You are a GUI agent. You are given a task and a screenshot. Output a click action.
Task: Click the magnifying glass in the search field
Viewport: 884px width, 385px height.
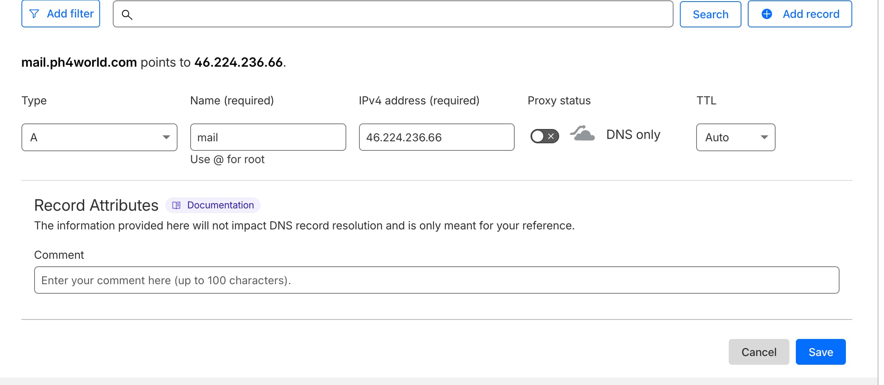[x=128, y=15]
